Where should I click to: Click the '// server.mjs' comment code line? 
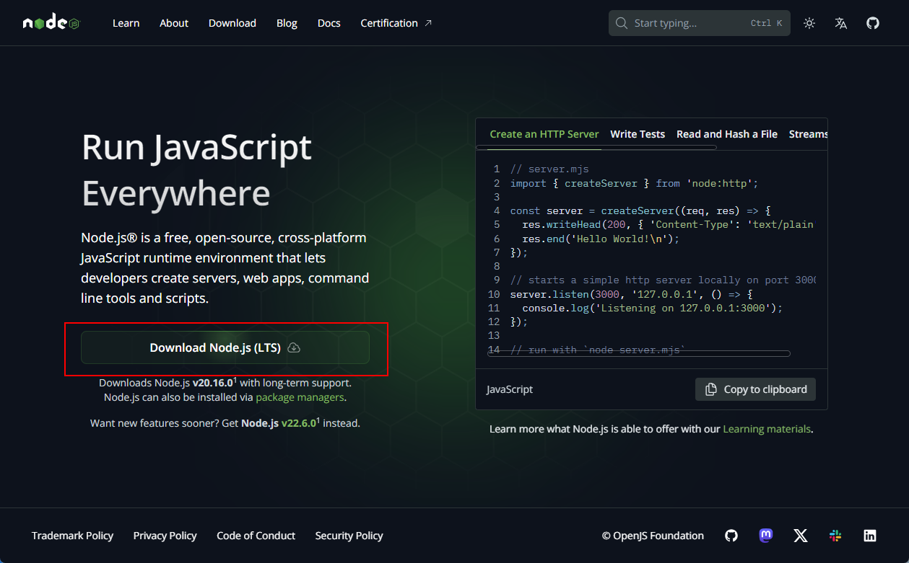click(549, 169)
